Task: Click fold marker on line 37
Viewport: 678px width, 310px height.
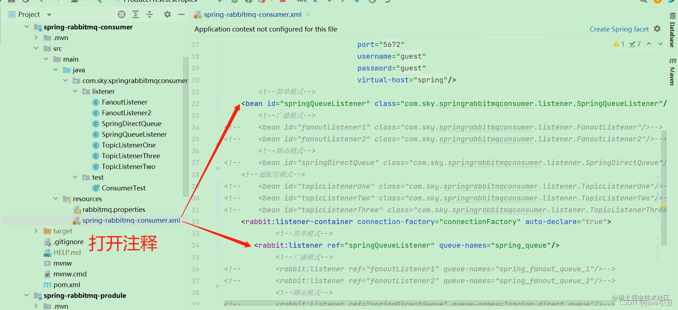Action: [218, 286]
